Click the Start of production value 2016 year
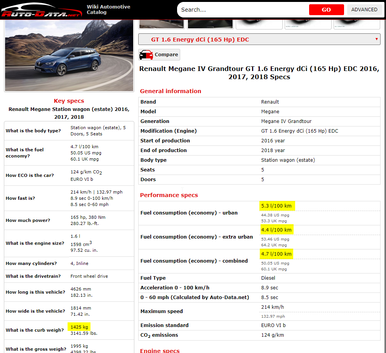 click(x=273, y=141)
